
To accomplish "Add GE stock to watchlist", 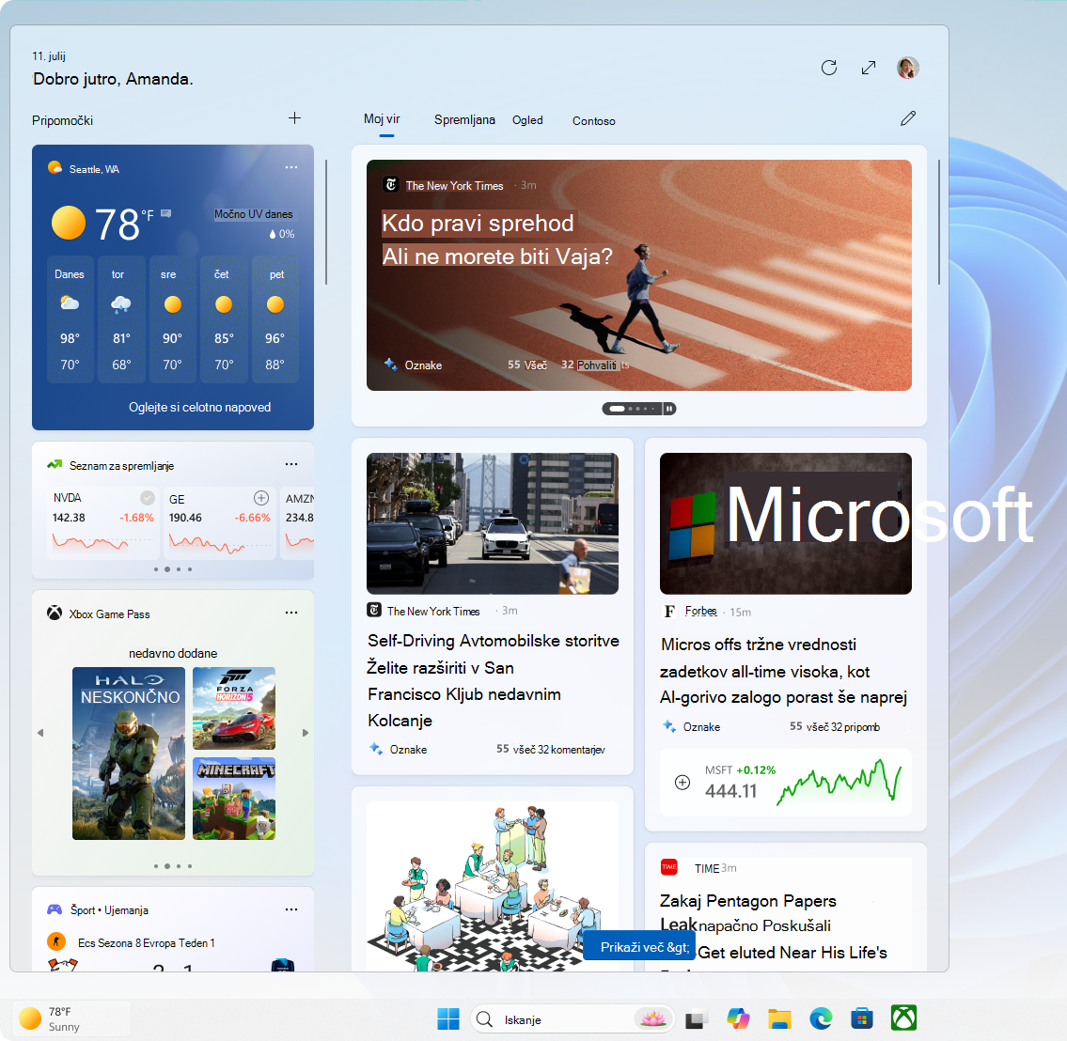I will (261, 498).
